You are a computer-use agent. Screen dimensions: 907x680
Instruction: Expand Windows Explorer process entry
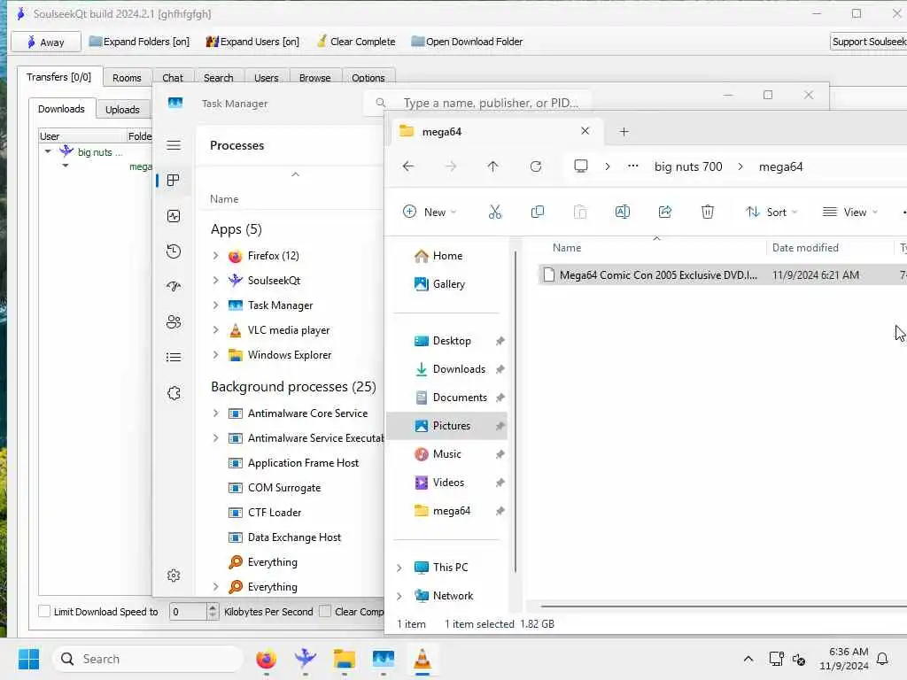(x=216, y=354)
